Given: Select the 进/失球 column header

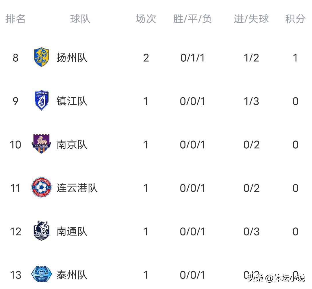Looking at the screenshot, I should tap(251, 19).
